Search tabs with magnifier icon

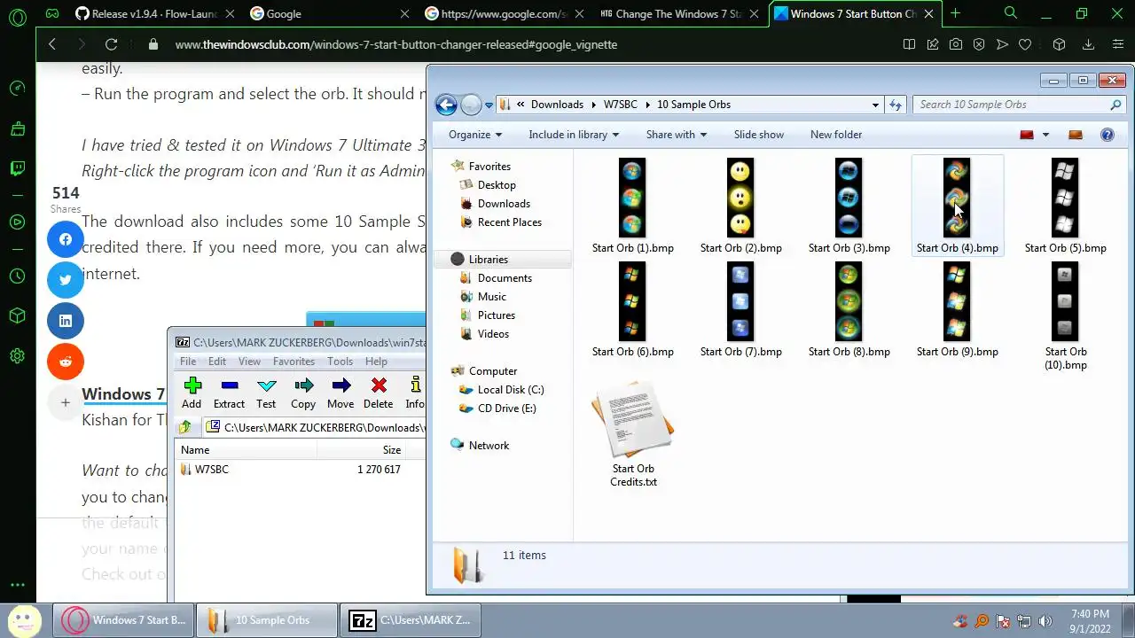pyautogui.click(x=1011, y=13)
